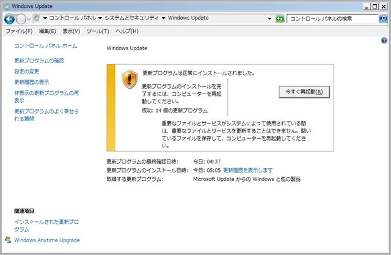391x255 pixels.
Task: Select Windows Update in the breadcrumb
Action: [x=188, y=18]
